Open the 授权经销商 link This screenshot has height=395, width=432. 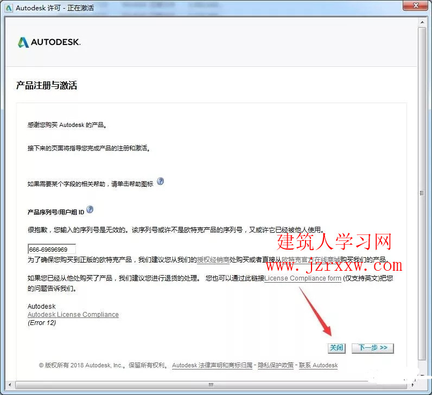213,260
